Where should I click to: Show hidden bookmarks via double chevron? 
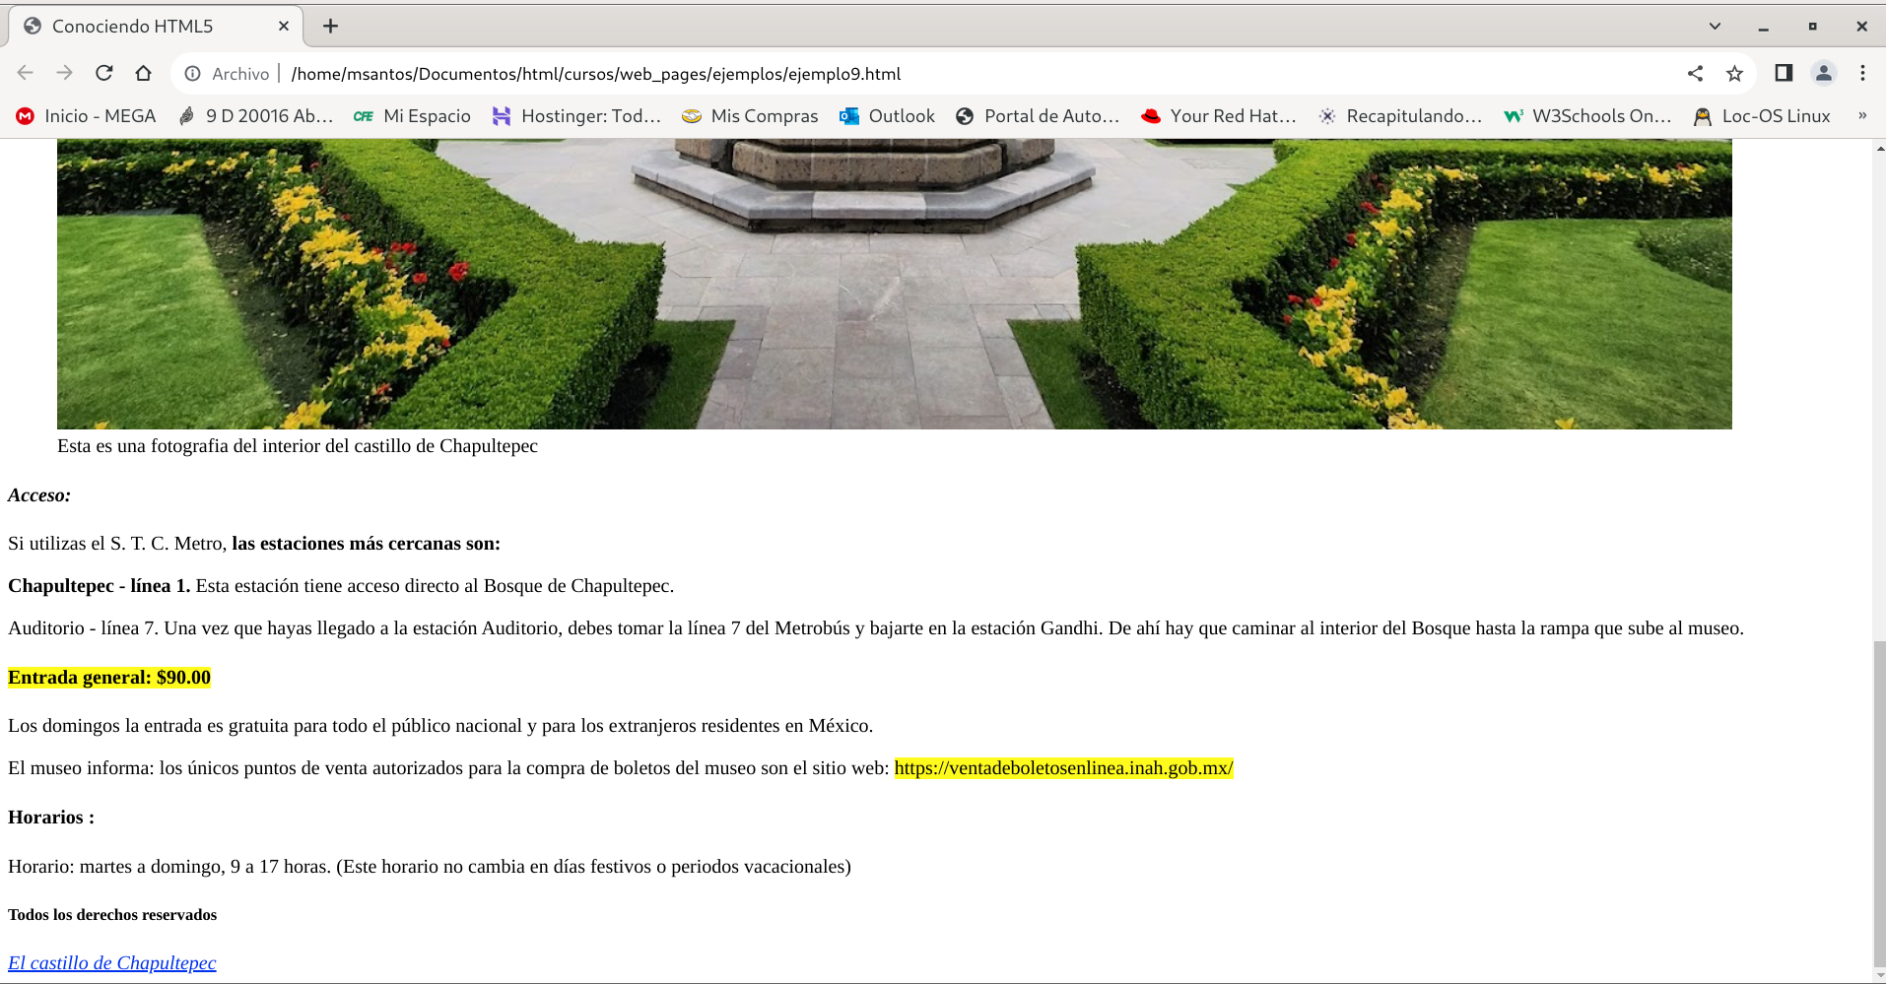point(1861,116)
